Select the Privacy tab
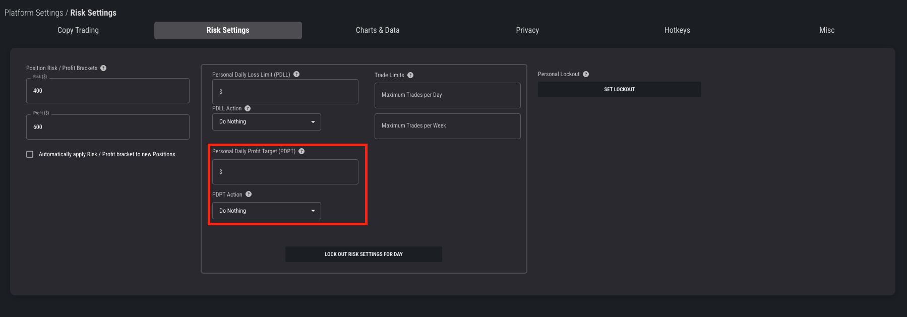Viewport: 907px width, 317px height. (527, 30)
